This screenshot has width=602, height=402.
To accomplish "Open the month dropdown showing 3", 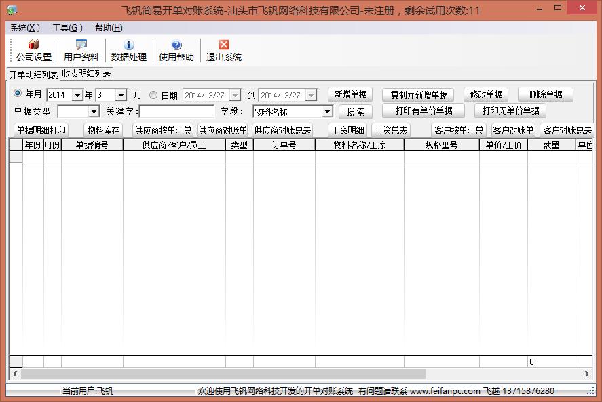I will pos(121,96).
